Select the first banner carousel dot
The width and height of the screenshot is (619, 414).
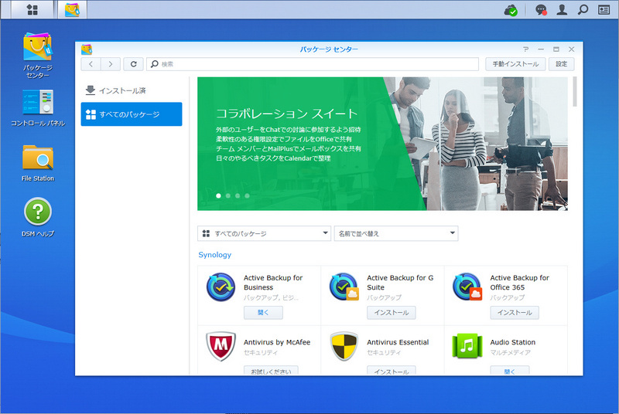click(x=218, y=195)
